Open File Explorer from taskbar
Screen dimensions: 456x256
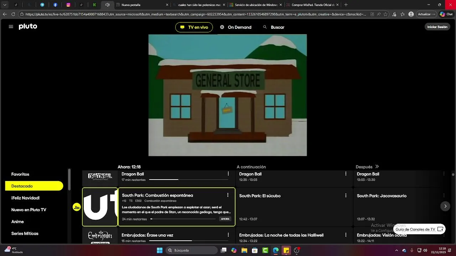[244, 250]
